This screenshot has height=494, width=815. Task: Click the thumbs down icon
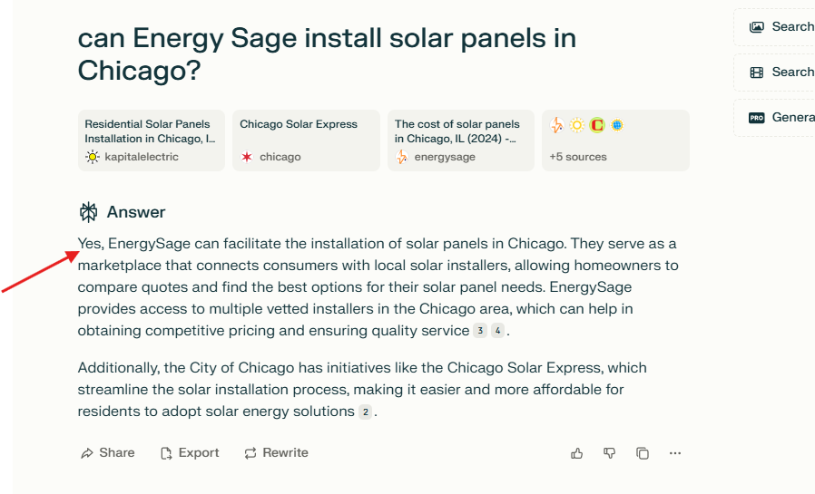click(x=610, y=453)
